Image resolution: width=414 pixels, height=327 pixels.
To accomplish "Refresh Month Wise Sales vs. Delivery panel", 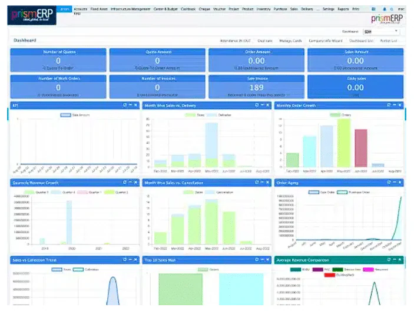I will (257, 105).
